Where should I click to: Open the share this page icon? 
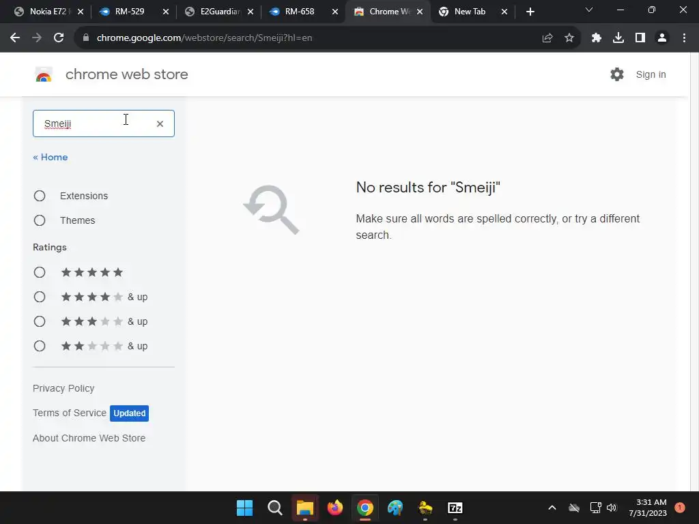point(547,38)
